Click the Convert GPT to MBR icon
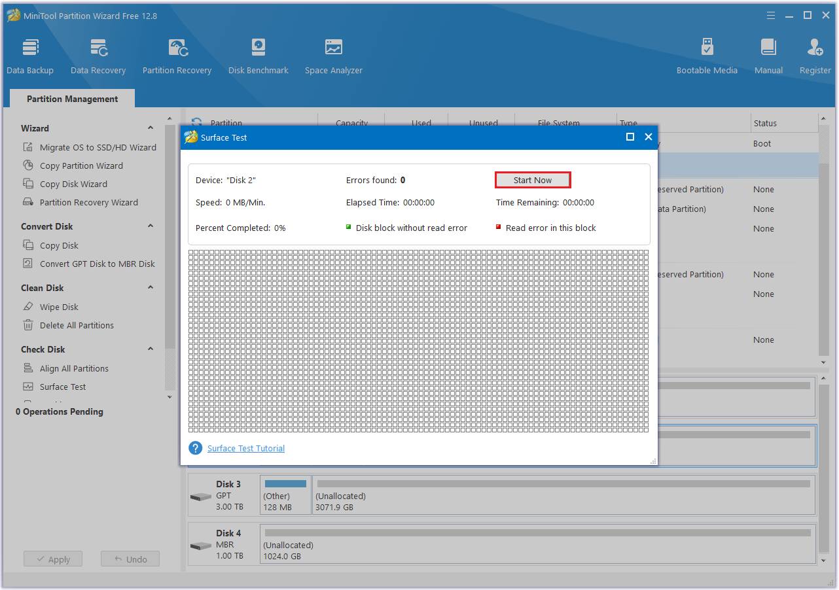Screen dimensions: 839x590 click(x=28, y=264)
